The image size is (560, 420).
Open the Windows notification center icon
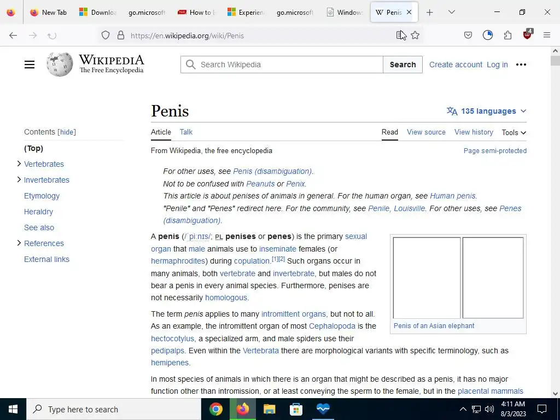(x=542, y=409)
